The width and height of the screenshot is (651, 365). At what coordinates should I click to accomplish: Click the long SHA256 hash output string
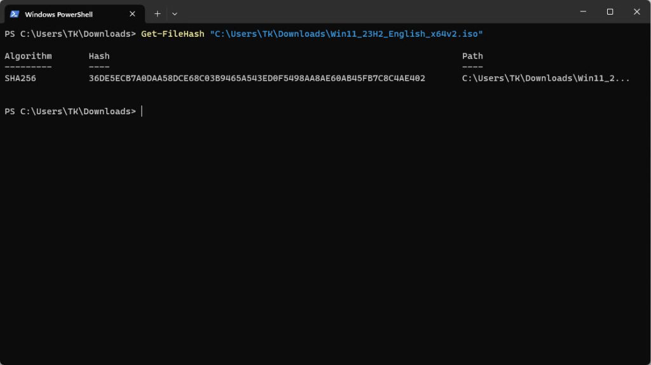[257, 78]
